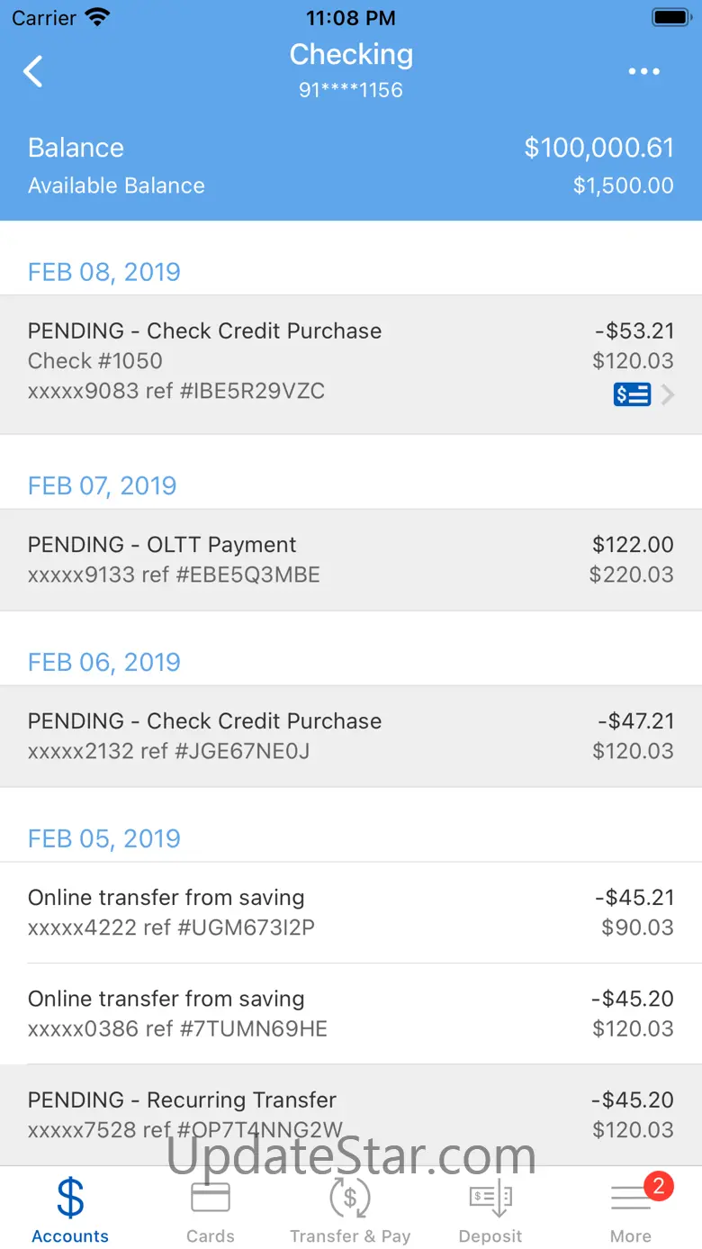This screenshot has width=702, height=1249.
Task: Select the PENDING OLTT Payment transaction
Action: point(351,559)
